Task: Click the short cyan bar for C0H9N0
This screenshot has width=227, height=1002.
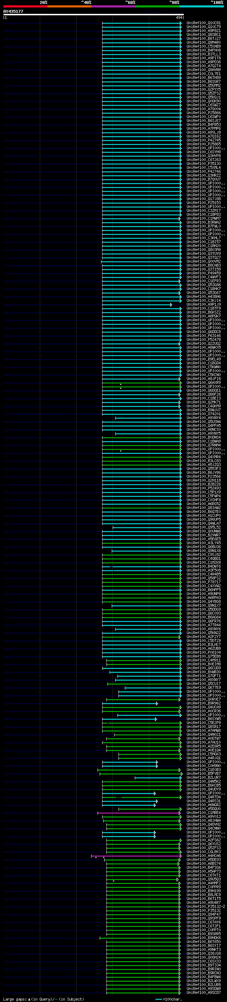Action: pyautogui.click(x=130, y=766)
